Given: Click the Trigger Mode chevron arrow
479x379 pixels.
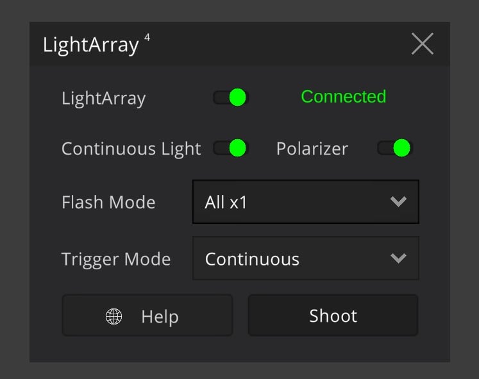Looking at the screenshot, I should click(398, 258).
